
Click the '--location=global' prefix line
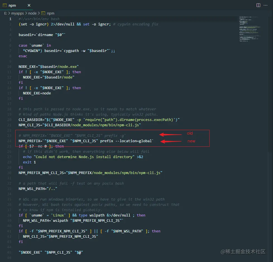tap(86, 141)
